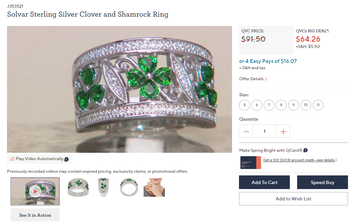This screenshot has width=352, height=224.
Task: View the model wearing ring thumbnail
Action: point(154,187)
